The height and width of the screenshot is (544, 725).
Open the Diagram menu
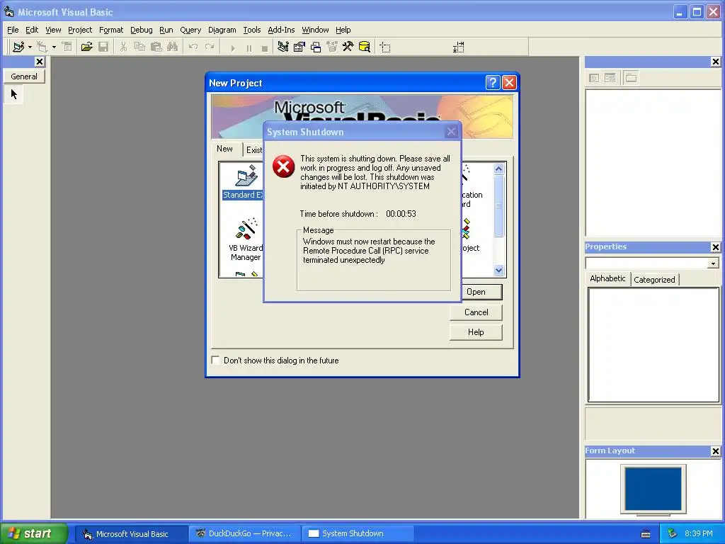click(x=222, y=30)
